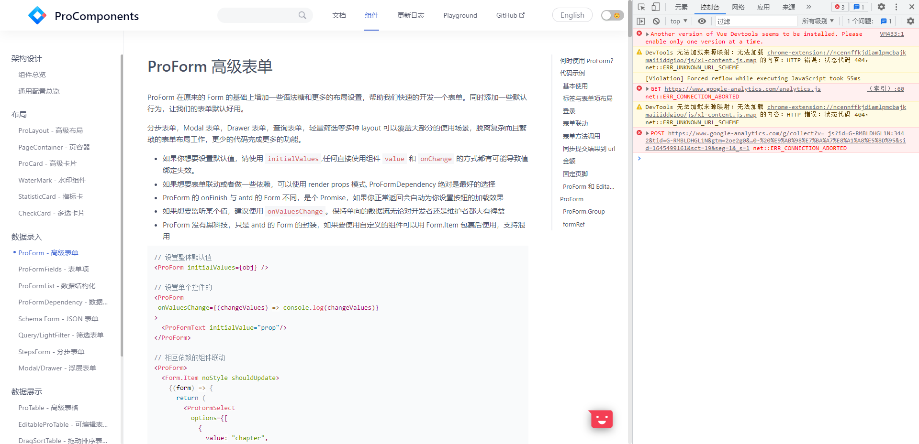Clear the console icon
Viewport: 919px width, 444px height.
pos(656,21)
